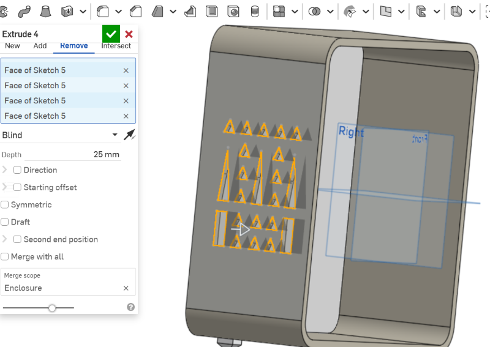Click the preview slider handle
This screenshot has height=347, width=490.
(52, 308)
